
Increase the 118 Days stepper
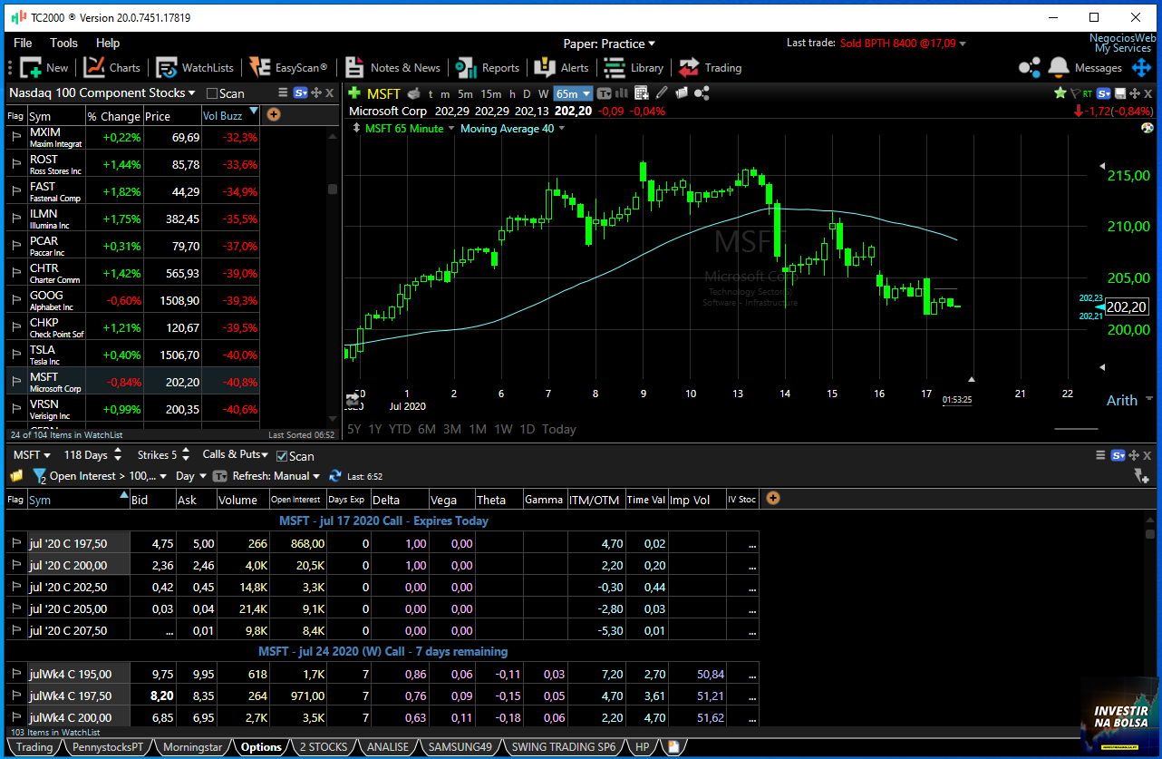[x=116, y=452]
